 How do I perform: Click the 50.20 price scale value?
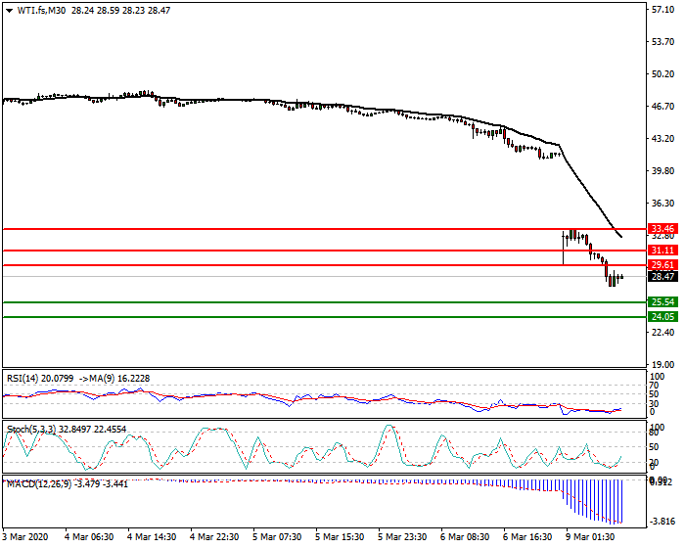(x=662, y=74)
